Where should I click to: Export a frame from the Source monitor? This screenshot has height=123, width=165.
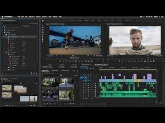coord(92,61)
